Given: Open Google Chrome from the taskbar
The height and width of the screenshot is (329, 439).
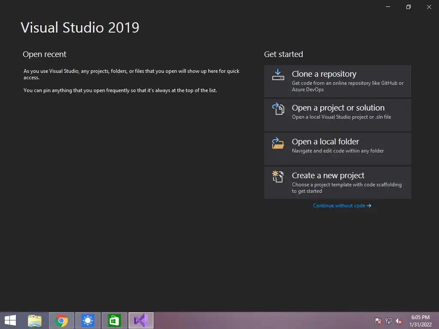Looking at the screenshot, I should coord(61,320).
